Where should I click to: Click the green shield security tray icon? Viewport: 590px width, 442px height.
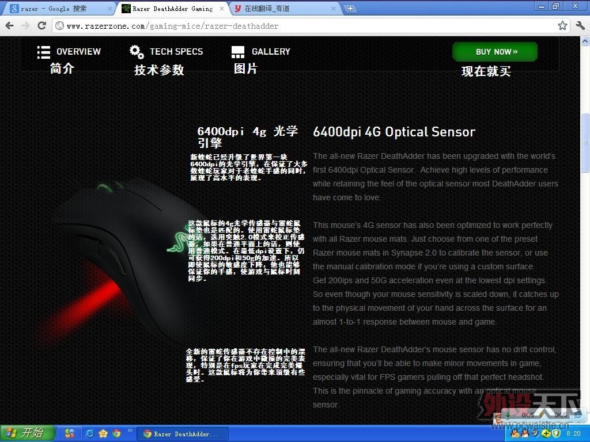pyautogui.click(x=557, y=434)
